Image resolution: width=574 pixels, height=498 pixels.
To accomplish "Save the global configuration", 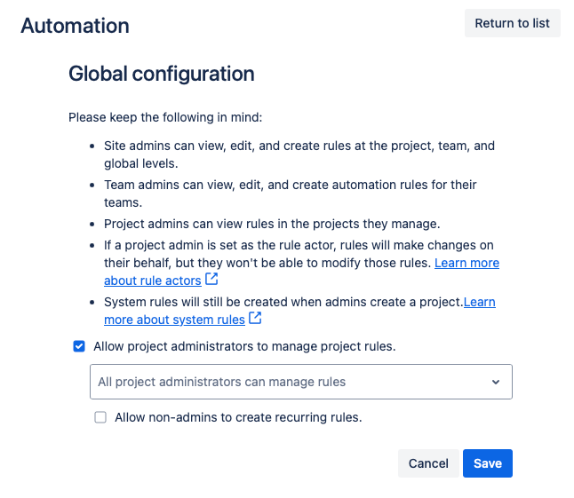I will [x=487, y=463].
